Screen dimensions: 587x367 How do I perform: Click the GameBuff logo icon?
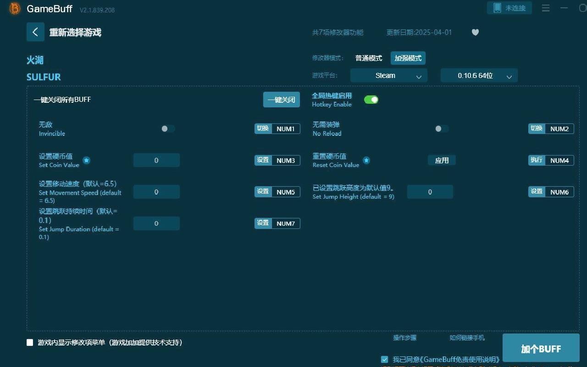pos(15,9)
